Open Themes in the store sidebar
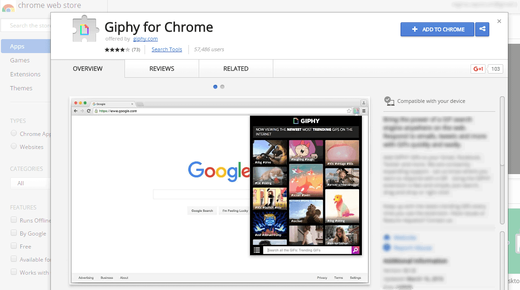The width and height of the screenshot is (520, 290). click(x=21, y=88)
